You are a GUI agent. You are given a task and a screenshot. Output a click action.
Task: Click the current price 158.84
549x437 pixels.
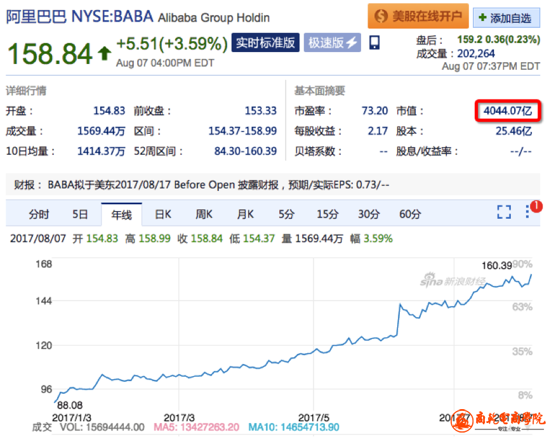[50, 54]
